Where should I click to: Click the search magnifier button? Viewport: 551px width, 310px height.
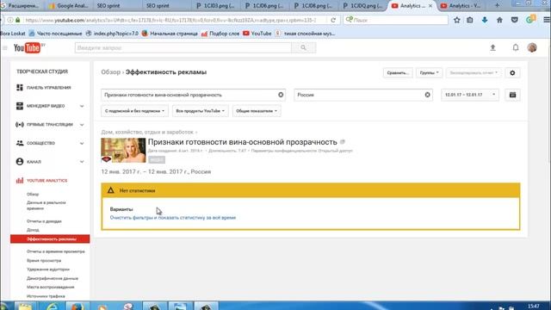pyautogui.click(x=304, y=48)
